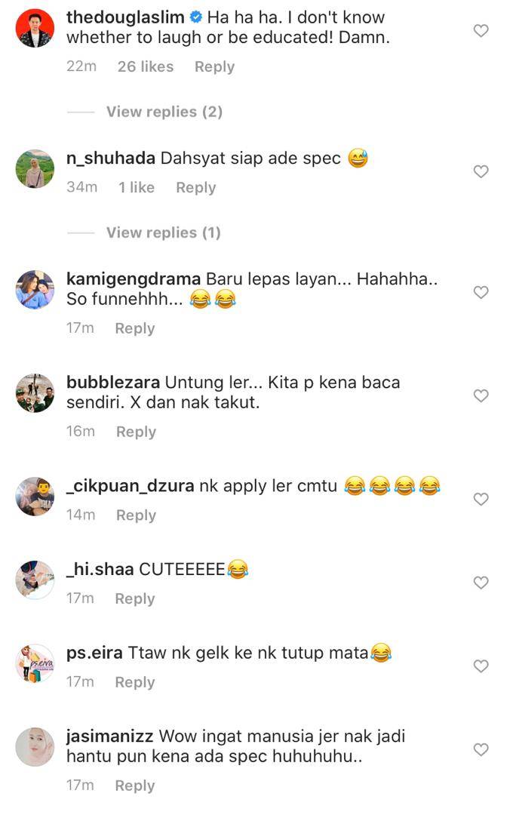Like _cikpuan_dzura's comment heart
Screen dimensions: 516x815
click(481, 500)
